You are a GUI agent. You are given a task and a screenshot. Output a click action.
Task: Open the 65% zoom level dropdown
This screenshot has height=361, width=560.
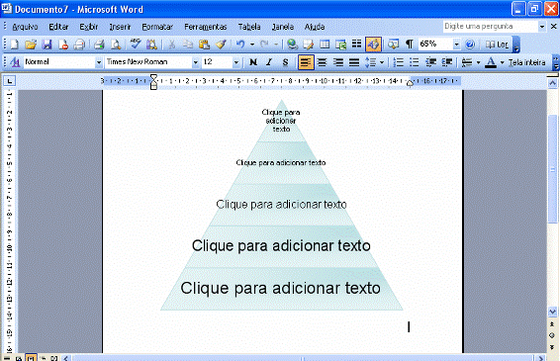click(x=456, y=45)
